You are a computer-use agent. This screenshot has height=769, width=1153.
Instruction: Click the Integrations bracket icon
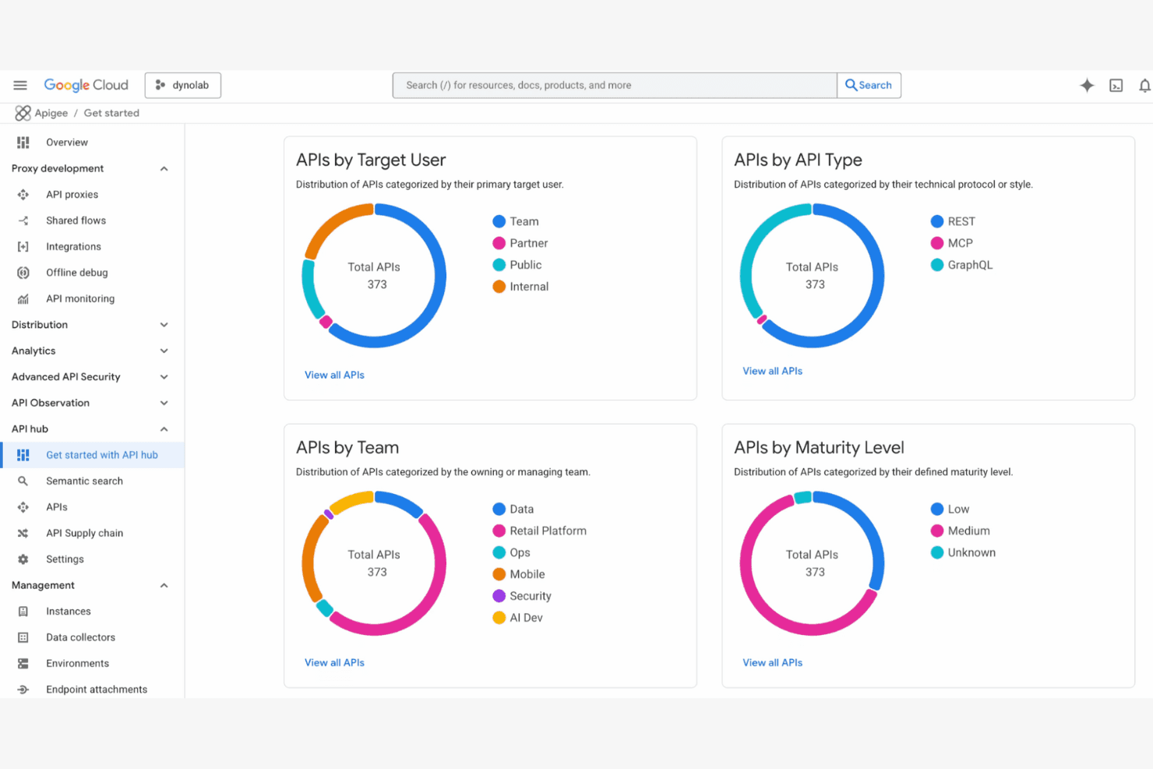[23, 247]
